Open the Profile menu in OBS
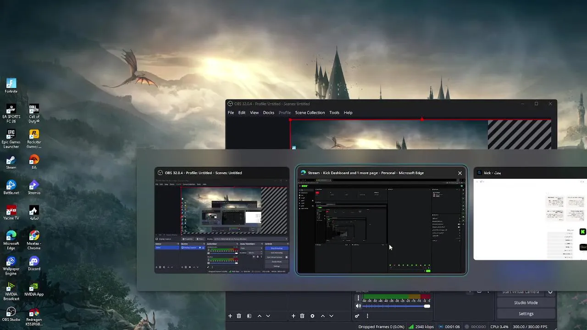 click(x=285, y=113)
